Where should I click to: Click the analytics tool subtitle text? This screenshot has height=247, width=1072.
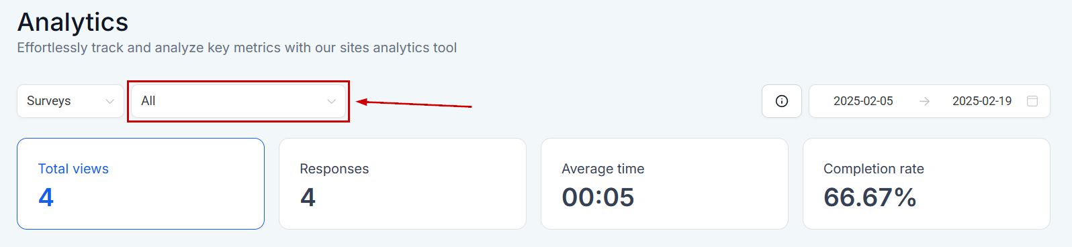point(237,48)
